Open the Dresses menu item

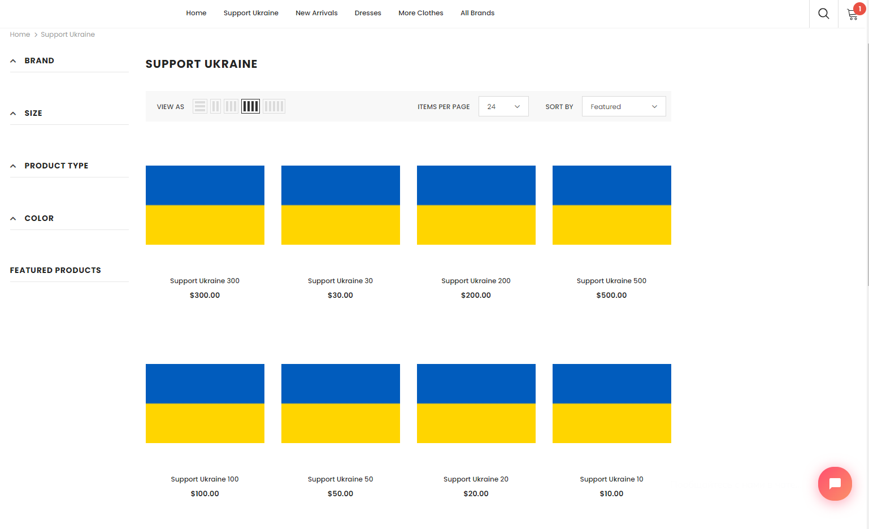368,13
